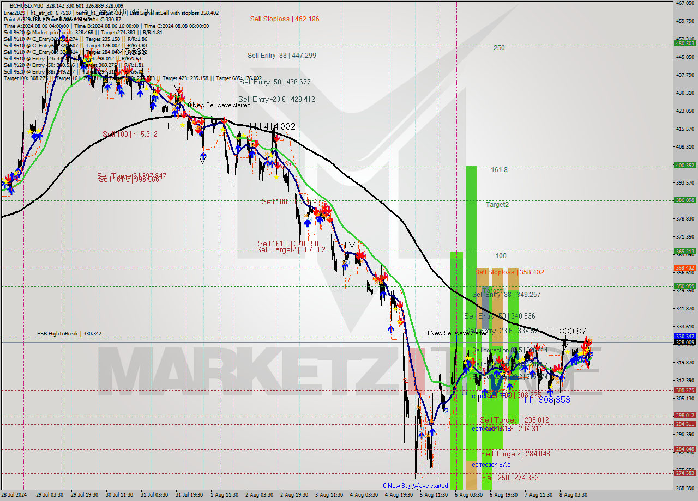Image resolution: width=698 pixels, height=501 pixels.
Task: Click 268.390 on the price scale
Action: [x=685, y=488]
